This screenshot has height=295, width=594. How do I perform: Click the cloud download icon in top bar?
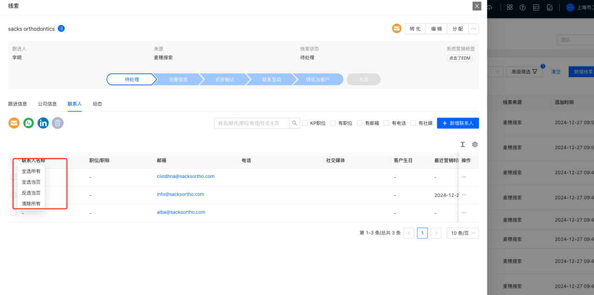pos(490,7)
